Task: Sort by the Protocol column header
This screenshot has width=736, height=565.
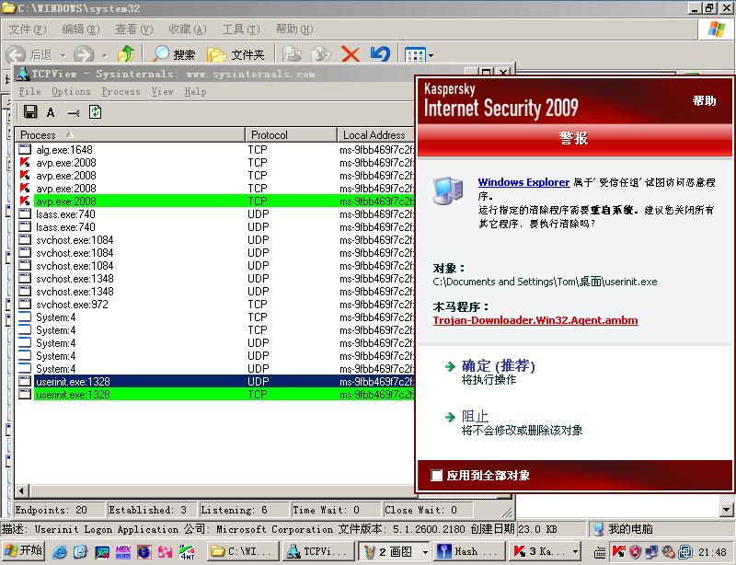Action: click(x=291, y=134)
